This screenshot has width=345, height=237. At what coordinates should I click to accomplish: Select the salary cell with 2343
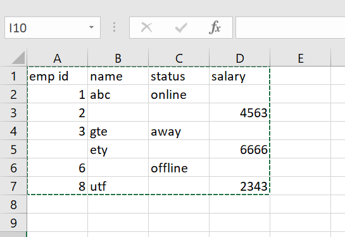(240, 186)
